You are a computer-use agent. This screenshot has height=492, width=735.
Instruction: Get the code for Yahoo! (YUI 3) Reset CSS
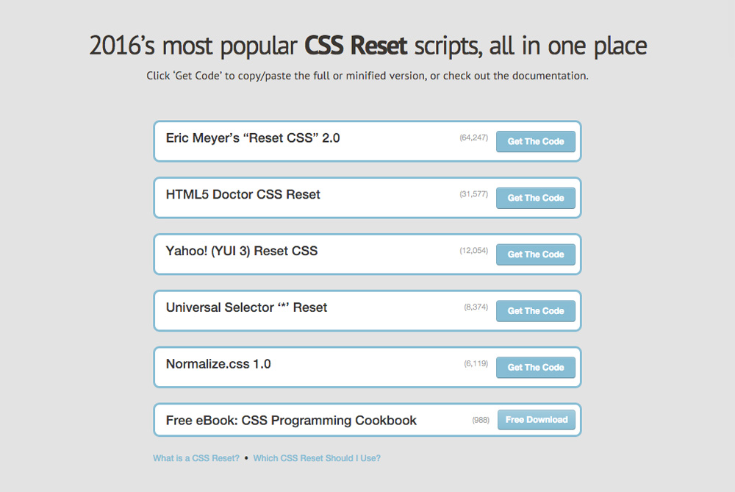pyautogui.click(x=536, y=254)
